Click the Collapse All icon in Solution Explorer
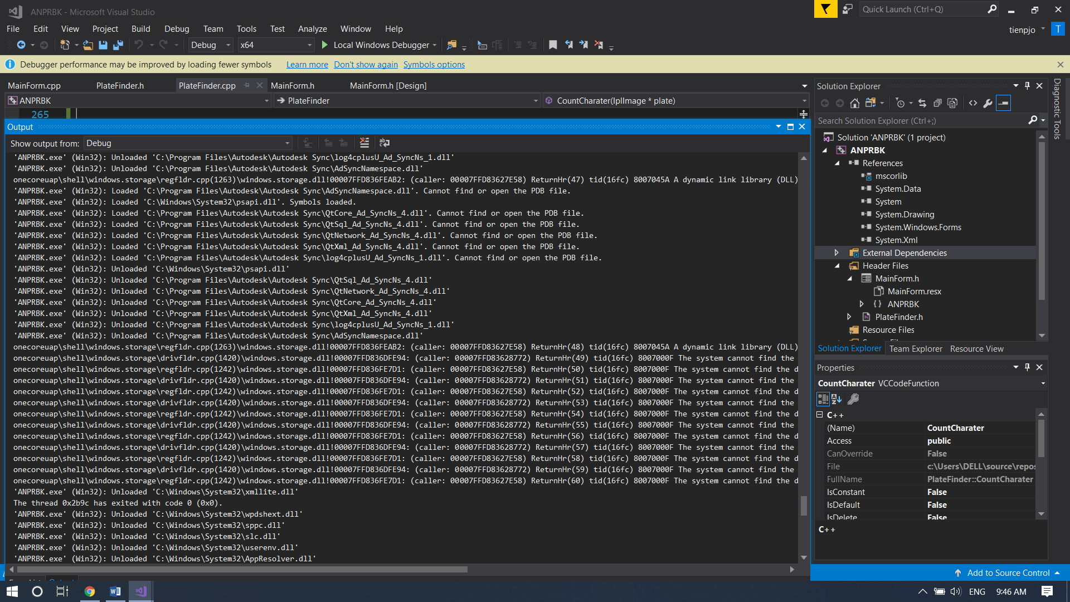 (937, 103)
